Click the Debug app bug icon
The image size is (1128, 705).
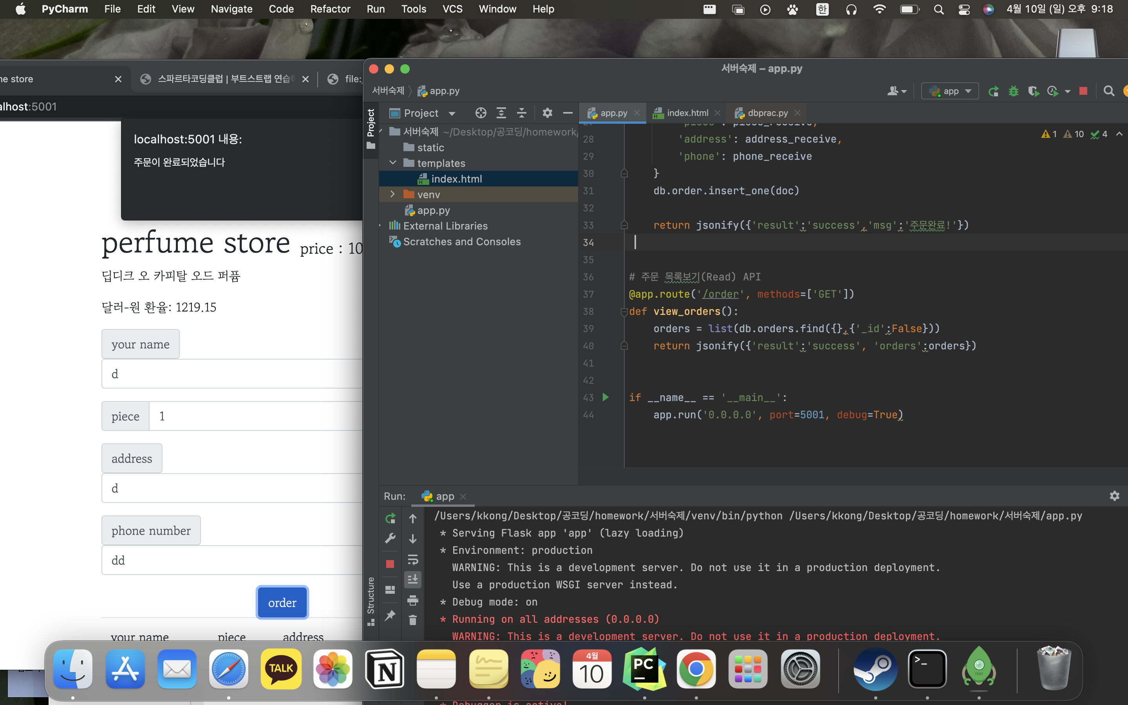(1013, 91)
